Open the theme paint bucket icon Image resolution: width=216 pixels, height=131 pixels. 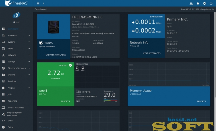click(x=191, y=3)
